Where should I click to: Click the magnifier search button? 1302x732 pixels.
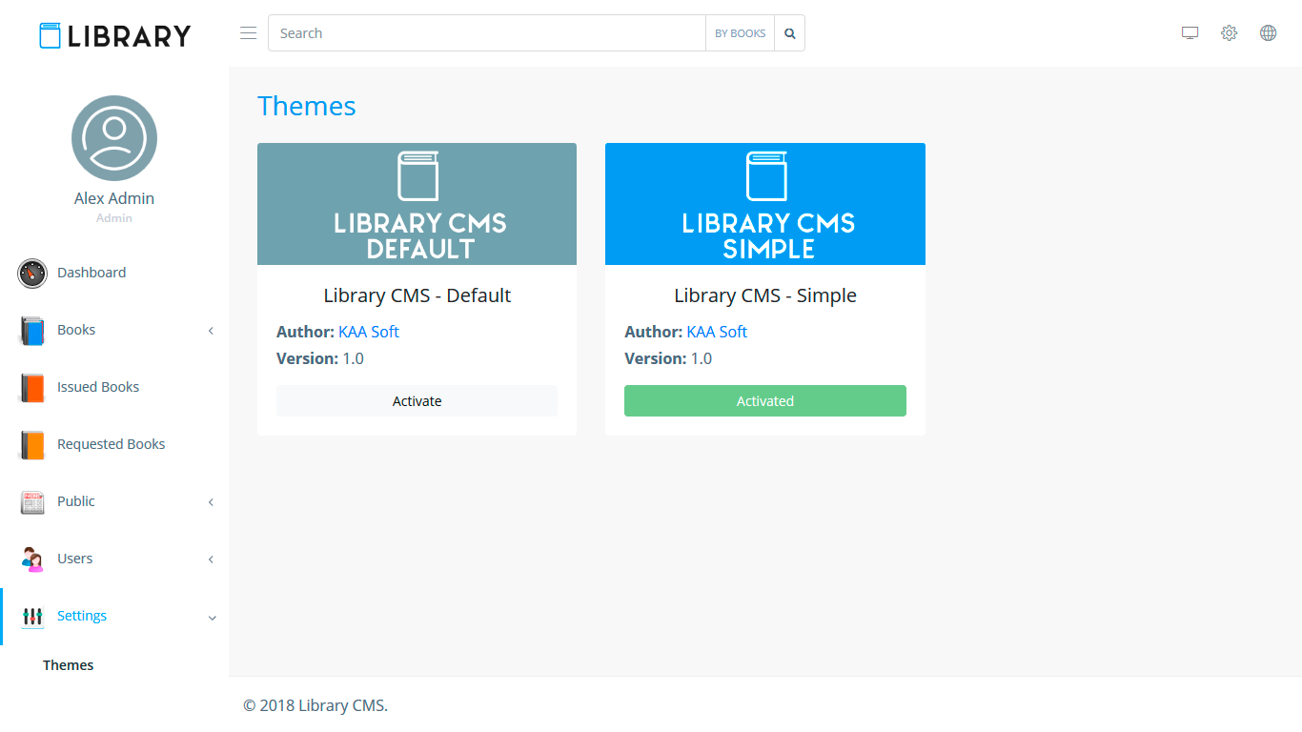click(x=789, y=33)
